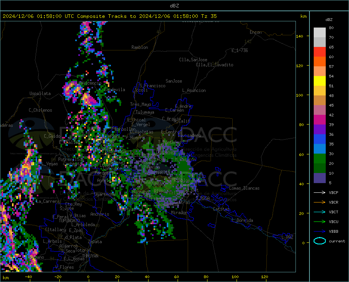Click the 'E_1-736' map label
Viewport: 349px width, 282px height.
(x=240, y=50)
